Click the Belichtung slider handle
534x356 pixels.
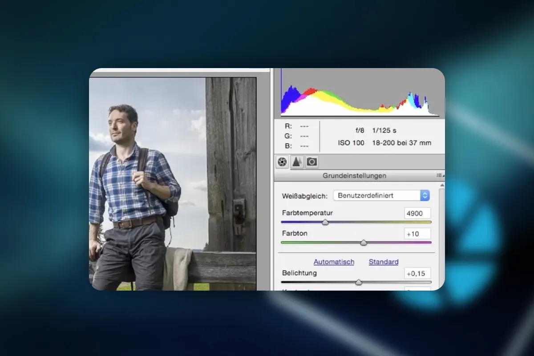(359, 282)
